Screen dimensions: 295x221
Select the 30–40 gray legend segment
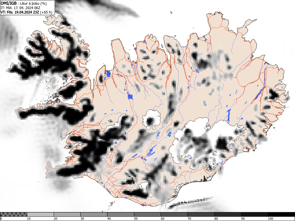click(x=94, y=215)
